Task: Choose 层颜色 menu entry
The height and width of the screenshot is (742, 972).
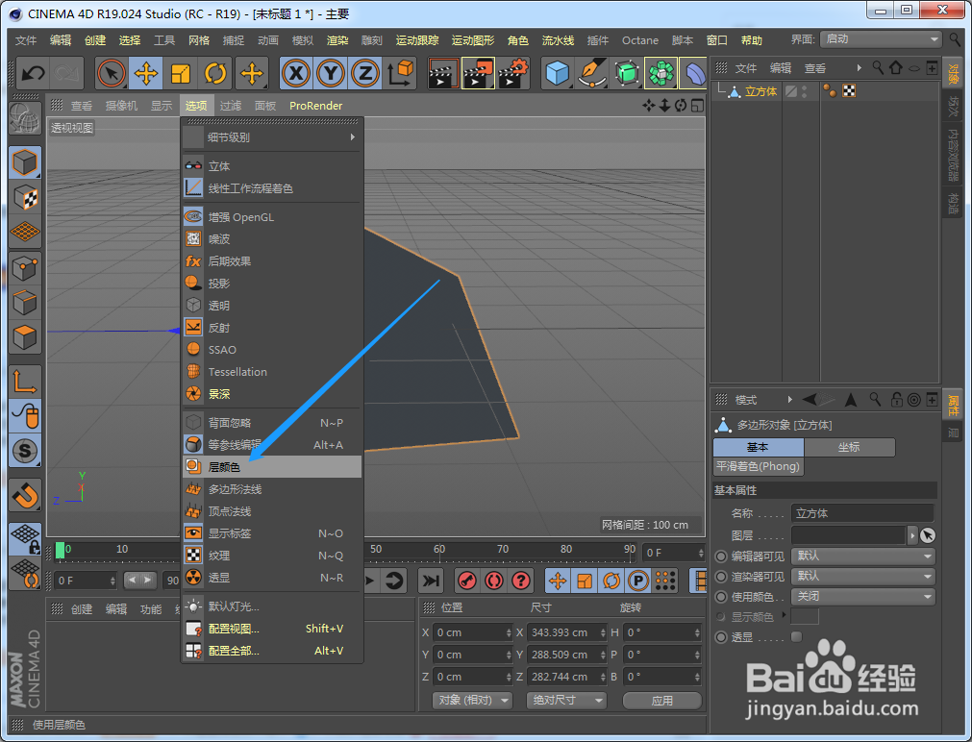Action: [x=271, y=467]
